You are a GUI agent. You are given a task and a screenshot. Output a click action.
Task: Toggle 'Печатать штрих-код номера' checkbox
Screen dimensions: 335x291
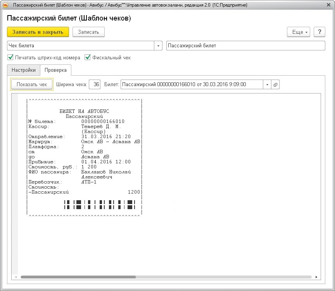coord(10,57)
